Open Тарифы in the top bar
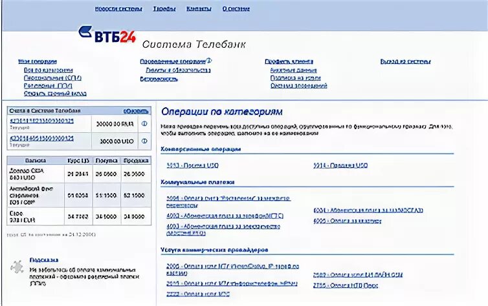Viewport: 488px width, 306px height. [x=164, y=8]
